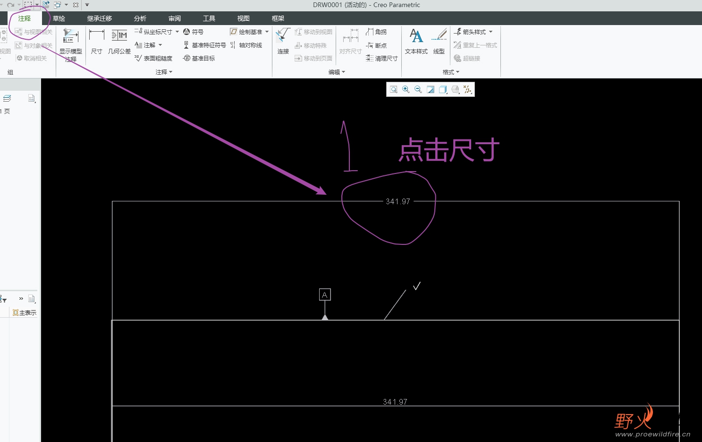Select the 连接 attach tool
Viewport: 702px width, 442px height.
click(283, 41)
